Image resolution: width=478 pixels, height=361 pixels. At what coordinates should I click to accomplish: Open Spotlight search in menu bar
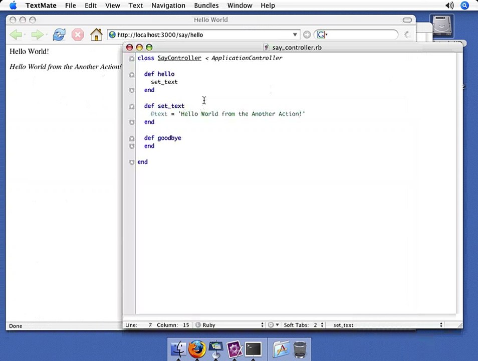click(464, 5)
